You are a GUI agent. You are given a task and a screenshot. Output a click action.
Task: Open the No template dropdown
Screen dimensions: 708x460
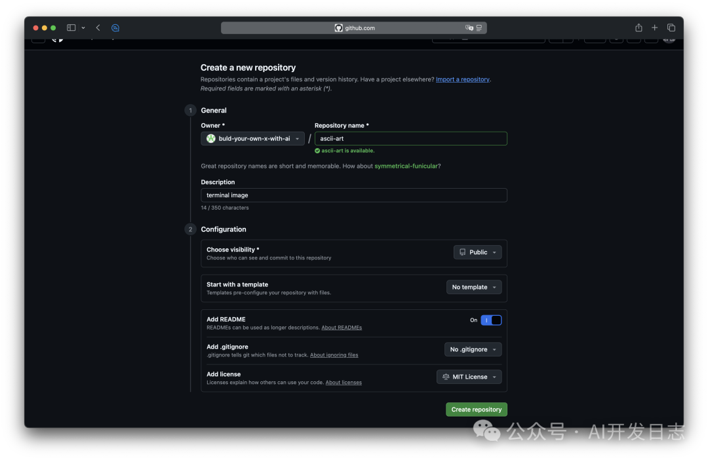(x=474, y=287)
